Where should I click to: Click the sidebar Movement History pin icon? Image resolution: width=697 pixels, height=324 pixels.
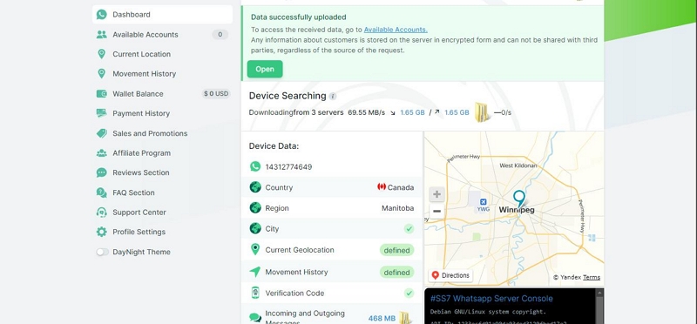tap(102, 74)
